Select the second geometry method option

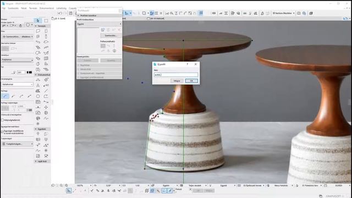pos(13,96)
